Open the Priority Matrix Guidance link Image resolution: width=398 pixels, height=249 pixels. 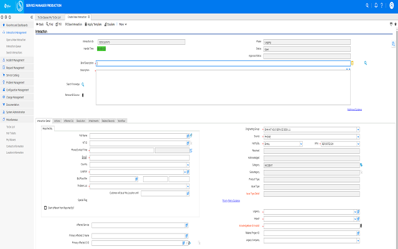pyautogui.click(x=231, y=200)
